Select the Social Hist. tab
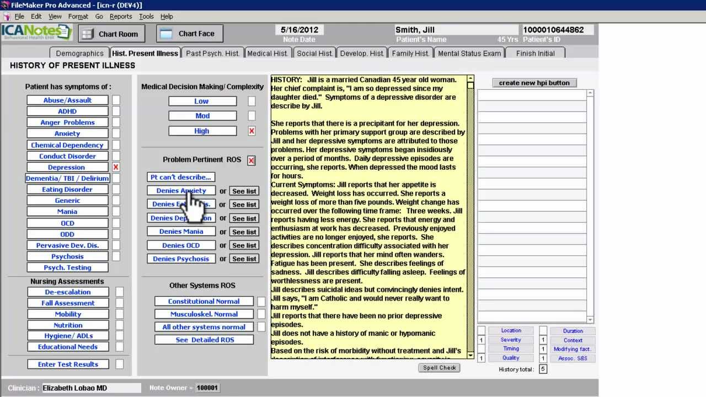706x397 pixels. pyautogui.click(x=314, y=53)
